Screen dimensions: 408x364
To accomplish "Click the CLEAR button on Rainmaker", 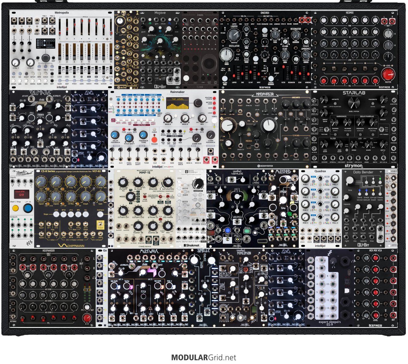I will tap(155, 130).
